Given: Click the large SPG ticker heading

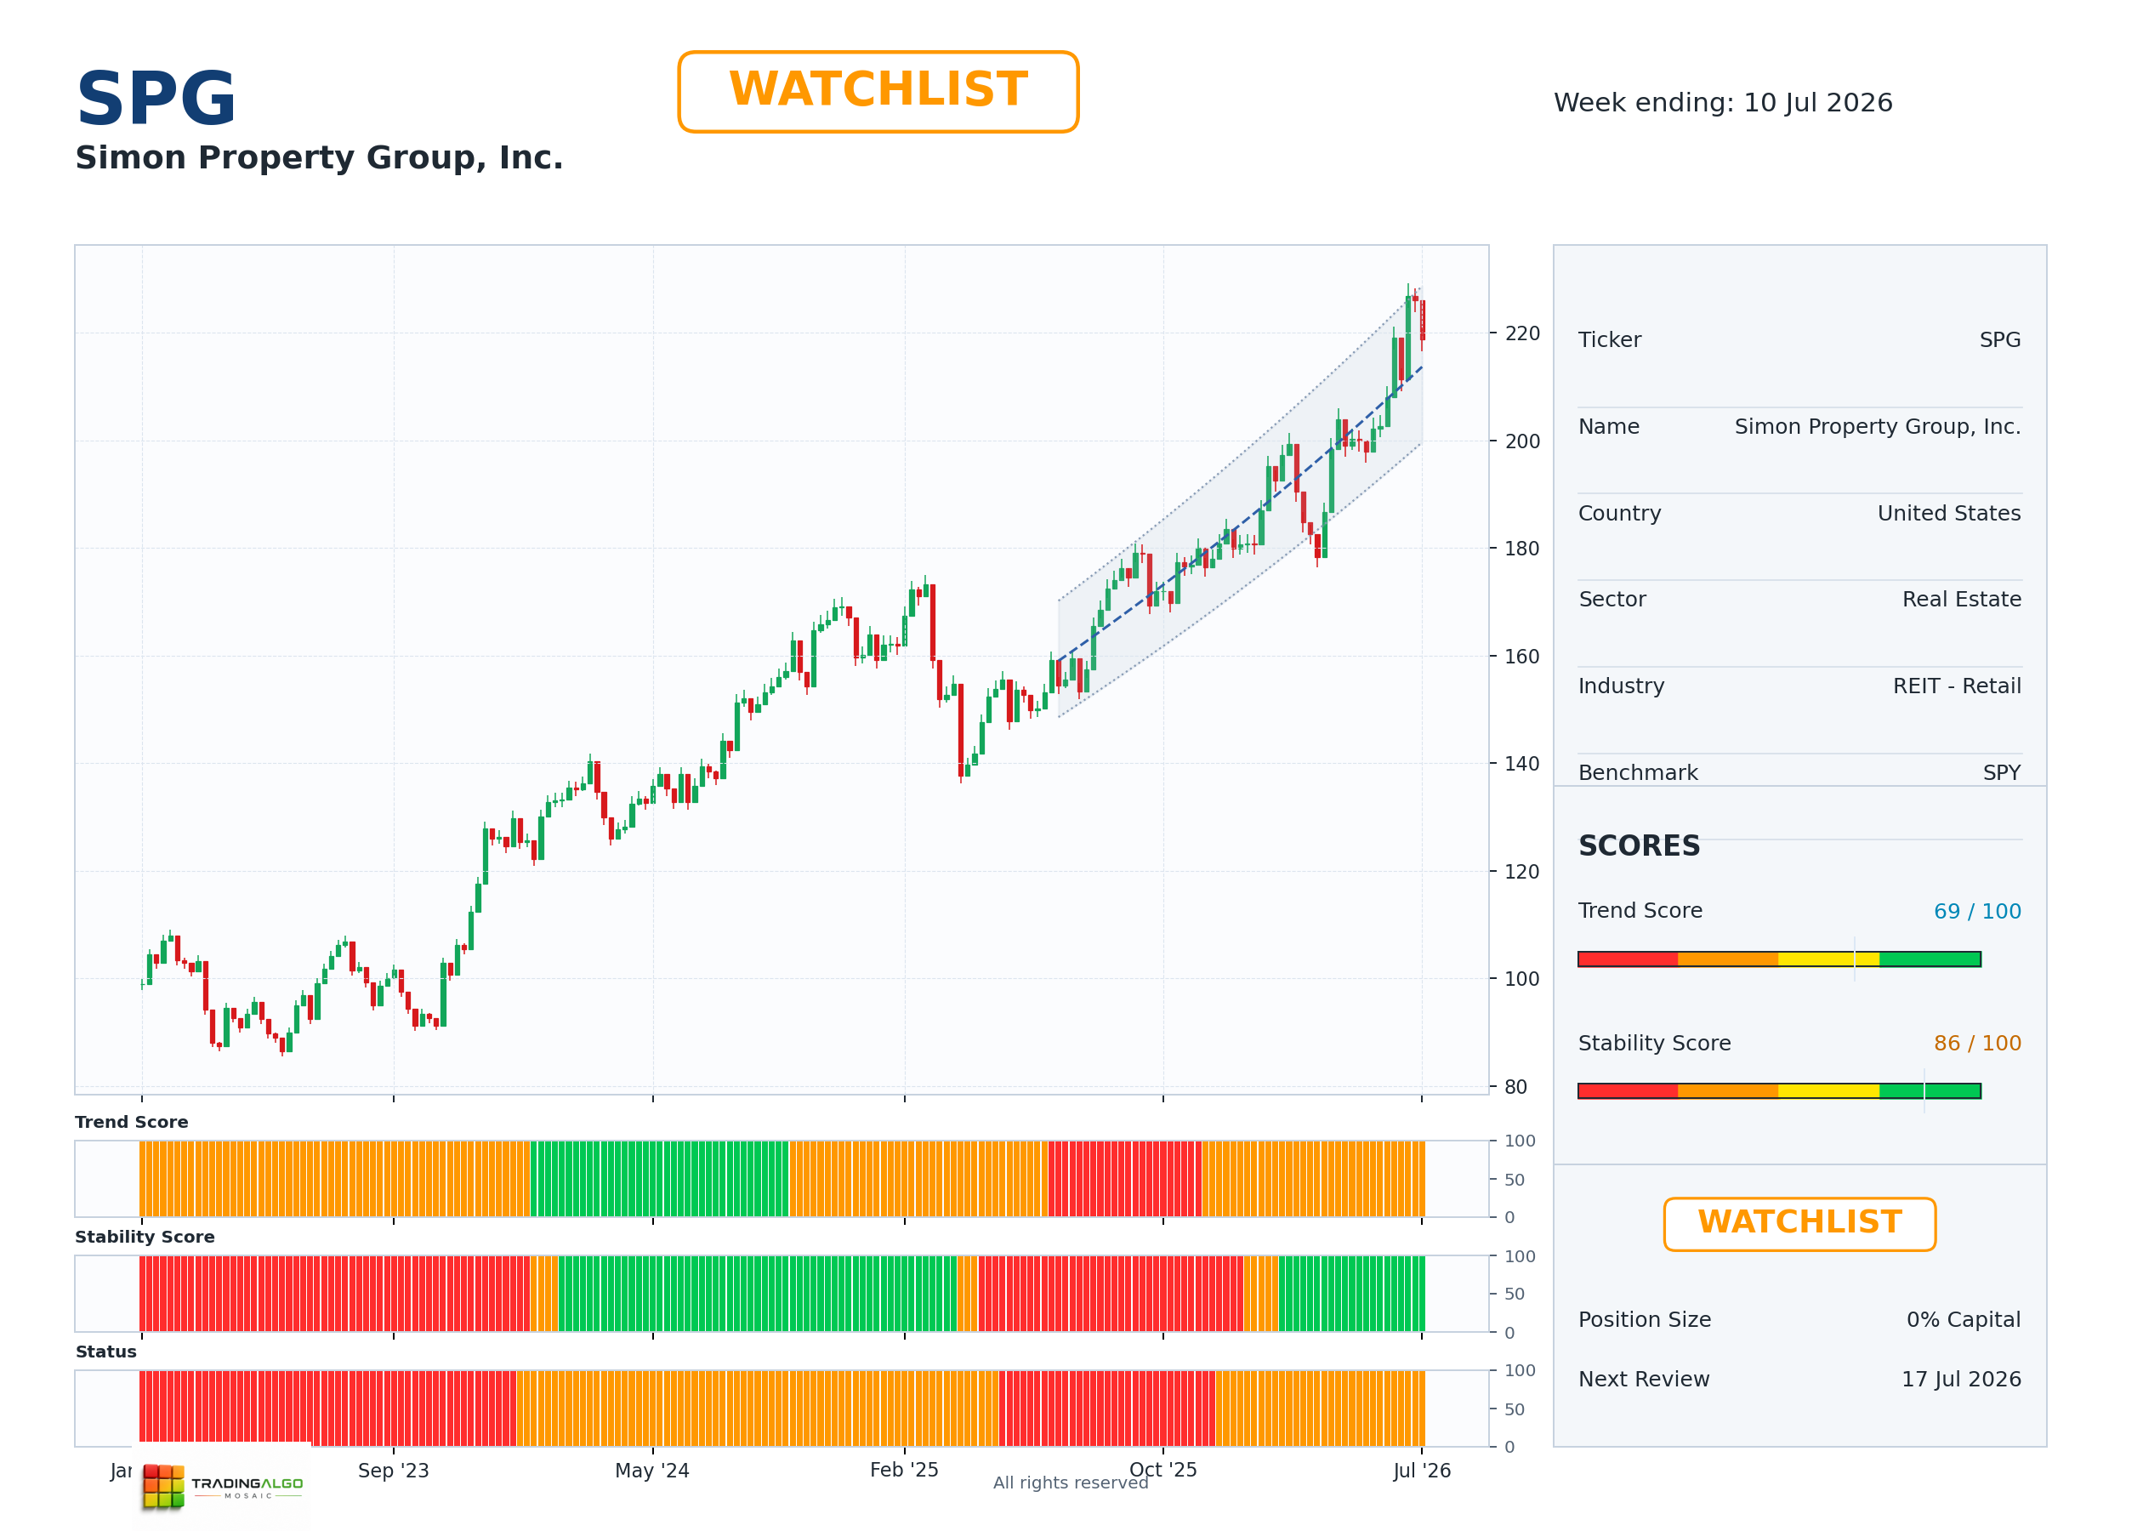Looking at the screenshot, I should point(156,99).
